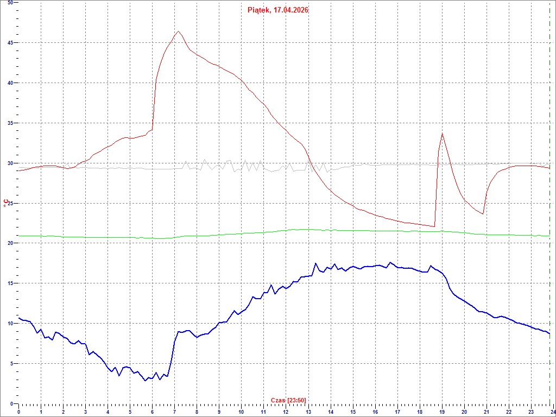Click the hour 9 label on the time axis
The height and width of the screenshot is (417, 556).
pos(219,412)
